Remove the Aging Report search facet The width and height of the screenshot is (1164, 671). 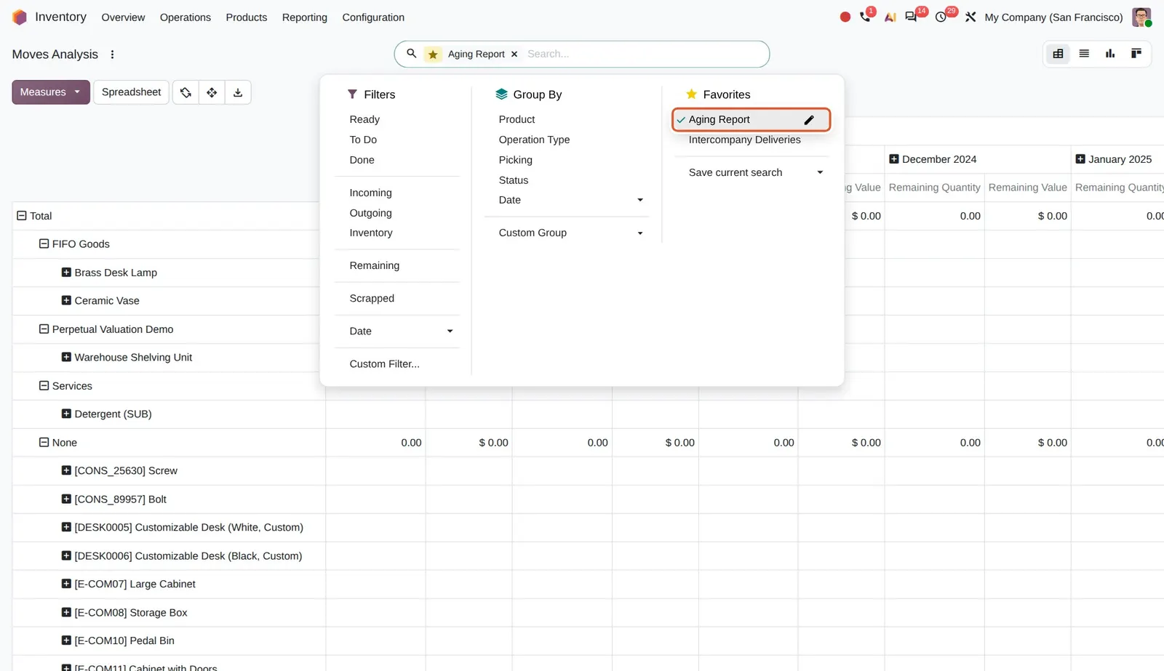coord(514,54)
